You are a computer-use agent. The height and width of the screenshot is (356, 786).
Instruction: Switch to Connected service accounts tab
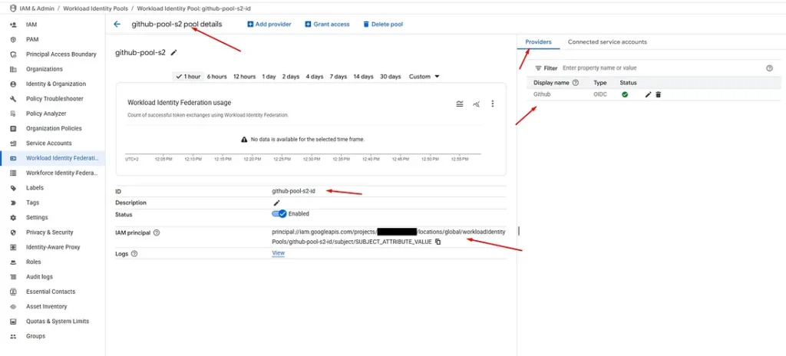pyautogui.click(x=606, y=42)
